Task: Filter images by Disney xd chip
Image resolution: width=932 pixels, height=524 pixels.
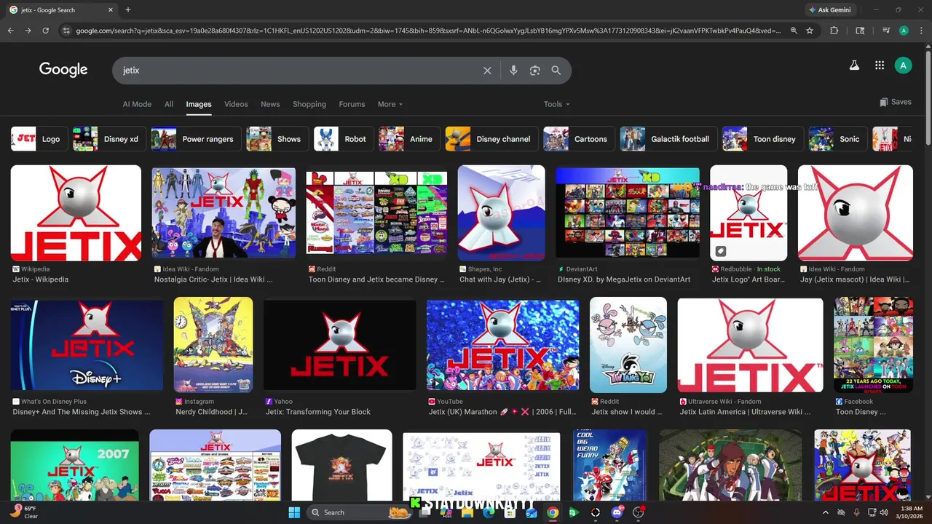Action: pos(109,139)
